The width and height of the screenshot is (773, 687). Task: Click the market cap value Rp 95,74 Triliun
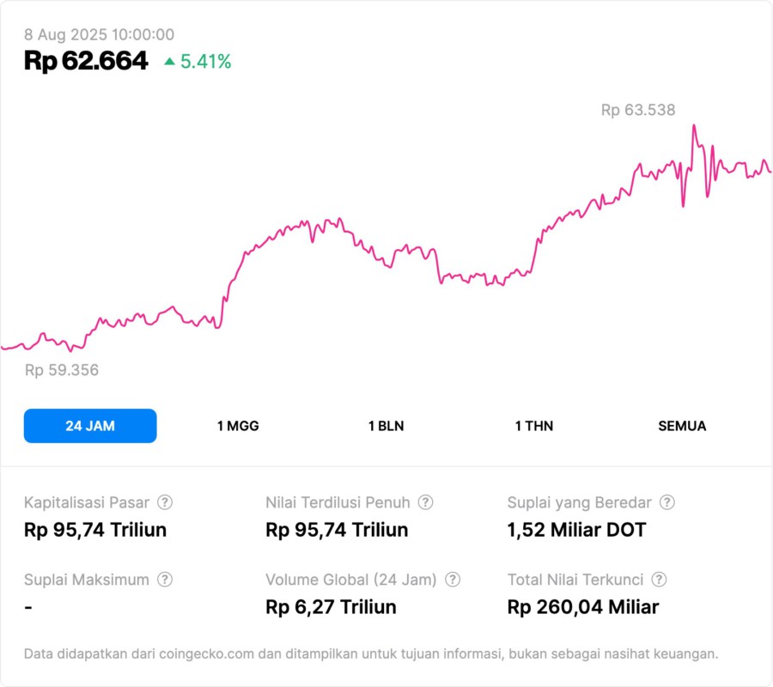coord(95,530)
